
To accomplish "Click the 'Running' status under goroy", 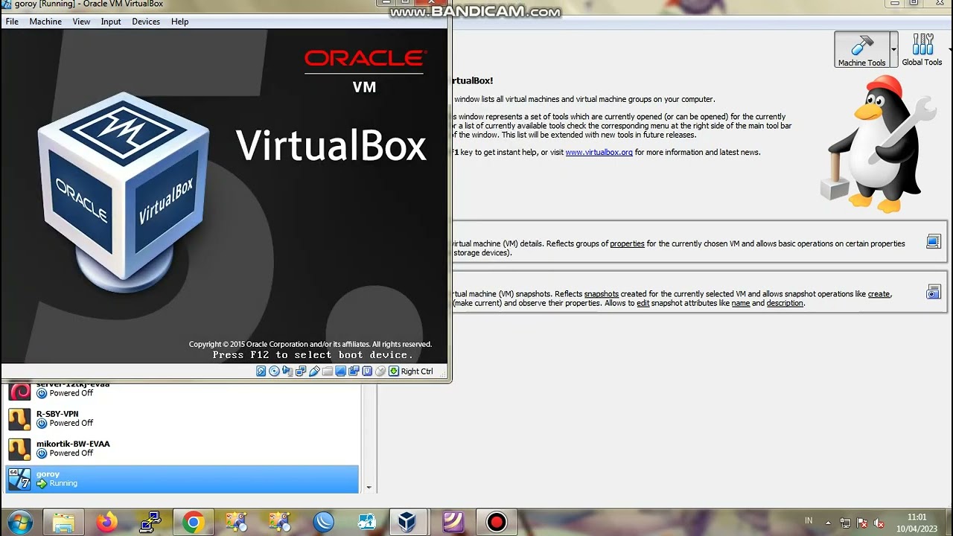I will click(x=63, y=483).
